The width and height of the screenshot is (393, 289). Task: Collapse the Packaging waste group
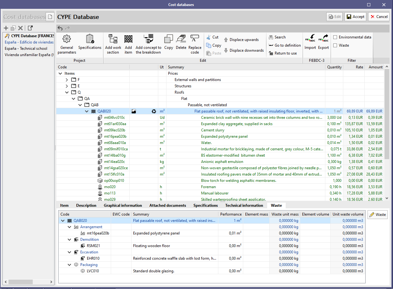click(x=69, y=265)
